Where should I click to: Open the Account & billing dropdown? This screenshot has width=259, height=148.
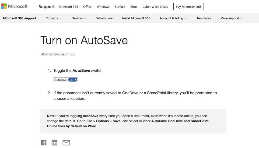173,18
